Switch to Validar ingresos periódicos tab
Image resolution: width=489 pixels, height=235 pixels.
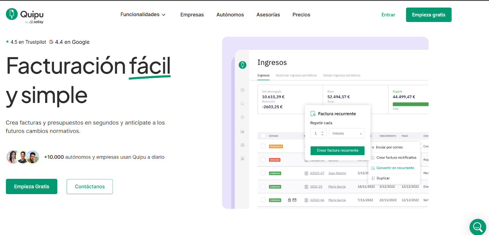[342, 75]
